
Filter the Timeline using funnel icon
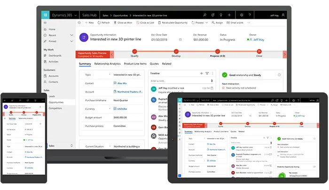click(207, 74)
